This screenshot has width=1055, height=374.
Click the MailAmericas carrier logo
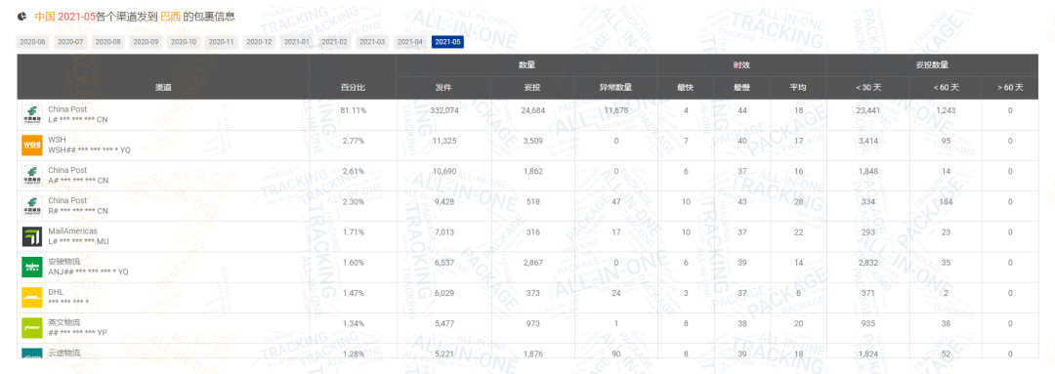[x=32, y=236]
